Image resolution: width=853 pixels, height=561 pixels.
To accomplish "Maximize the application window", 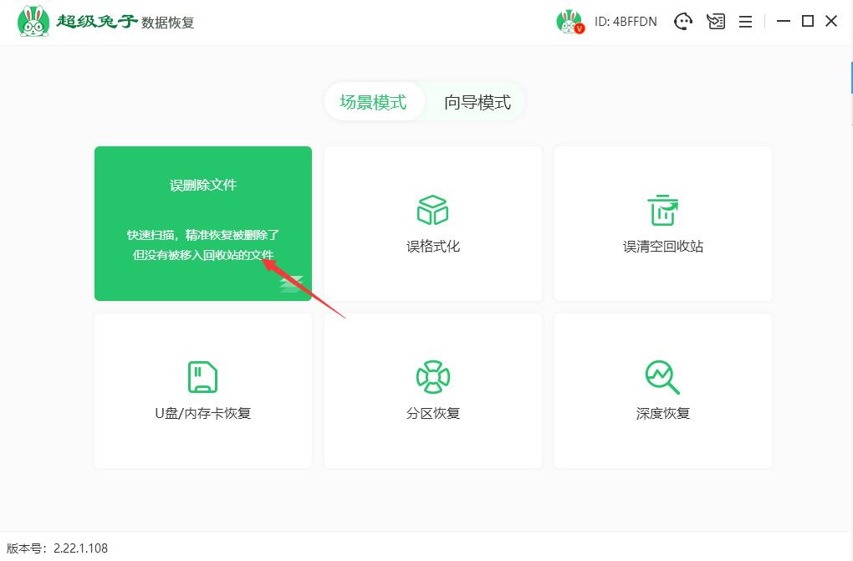I will tap(808, 21).
